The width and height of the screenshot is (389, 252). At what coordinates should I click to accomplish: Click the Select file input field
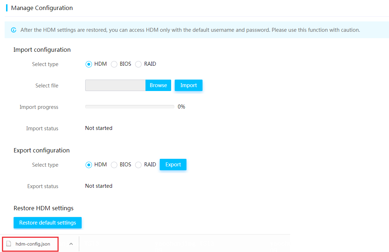click(116, 85)
